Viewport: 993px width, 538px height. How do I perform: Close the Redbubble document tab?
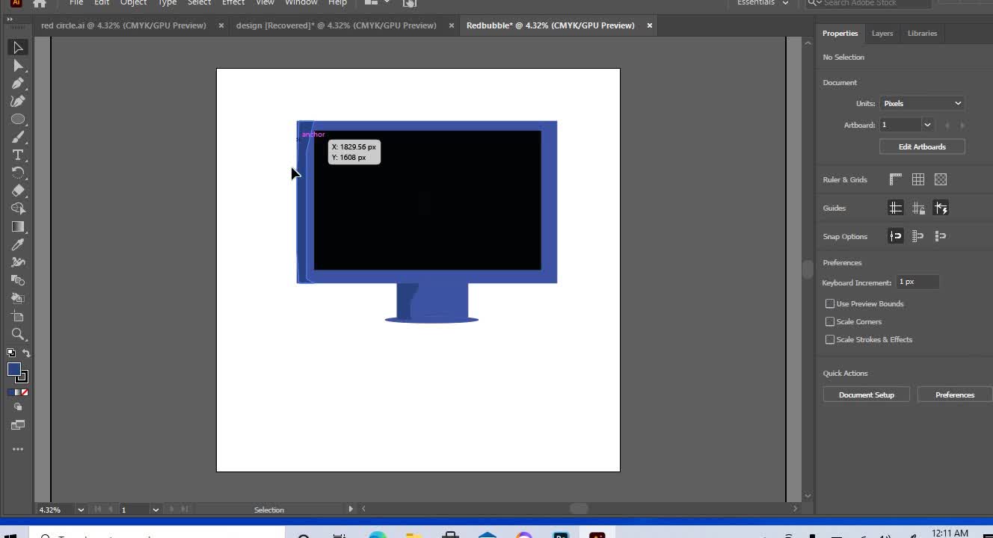(649, 25)
